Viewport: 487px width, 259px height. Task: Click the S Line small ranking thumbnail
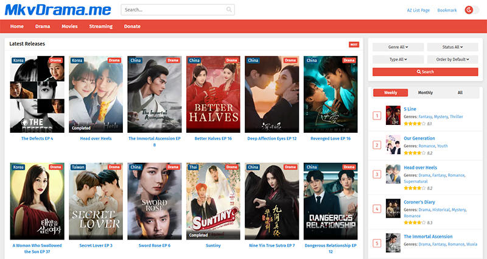point(393,115)
